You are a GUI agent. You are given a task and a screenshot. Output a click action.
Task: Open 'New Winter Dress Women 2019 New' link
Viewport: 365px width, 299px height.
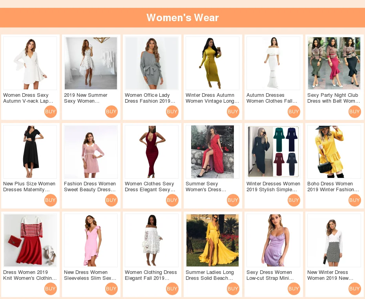coord(330,275)
